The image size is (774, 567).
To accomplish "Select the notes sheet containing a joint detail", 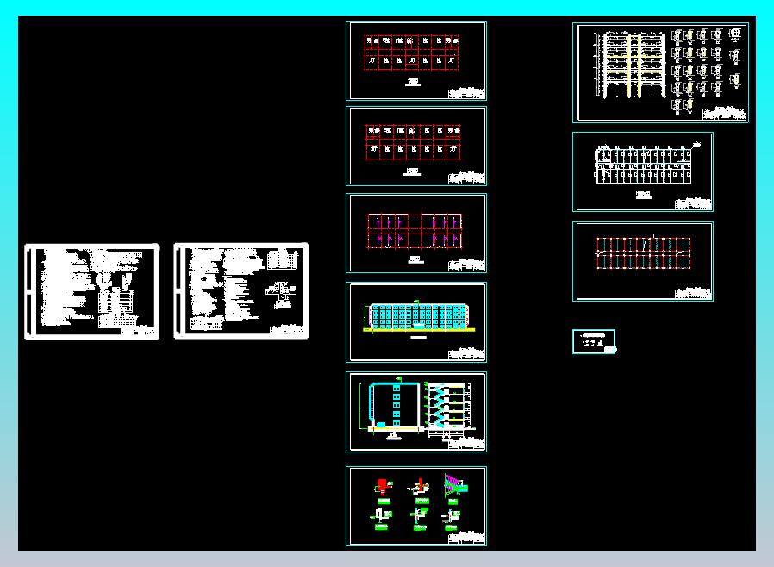I will click(x=241, y=291).
